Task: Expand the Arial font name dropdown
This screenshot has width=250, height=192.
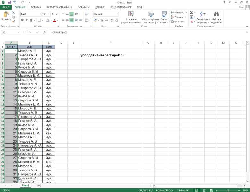Action: 40,14
